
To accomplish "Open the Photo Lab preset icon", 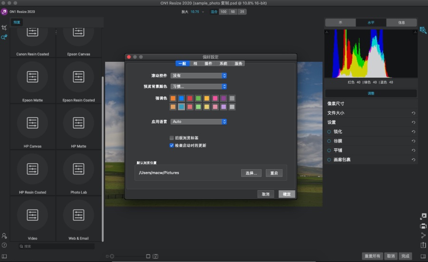I will coord(78,169).
